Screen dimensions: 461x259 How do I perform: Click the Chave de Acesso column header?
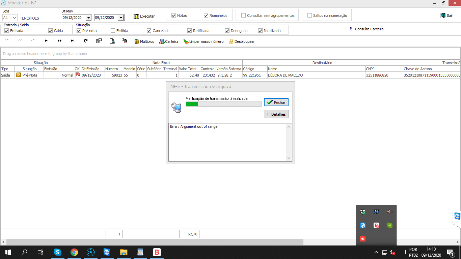click(x=432, y=69)
